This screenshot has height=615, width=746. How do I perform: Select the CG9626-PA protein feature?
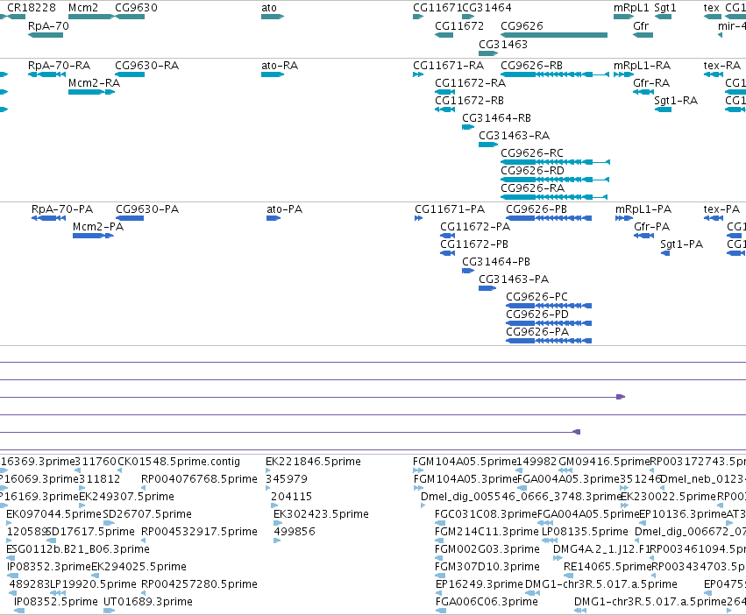pyautogui.click(x=549, y=341)
